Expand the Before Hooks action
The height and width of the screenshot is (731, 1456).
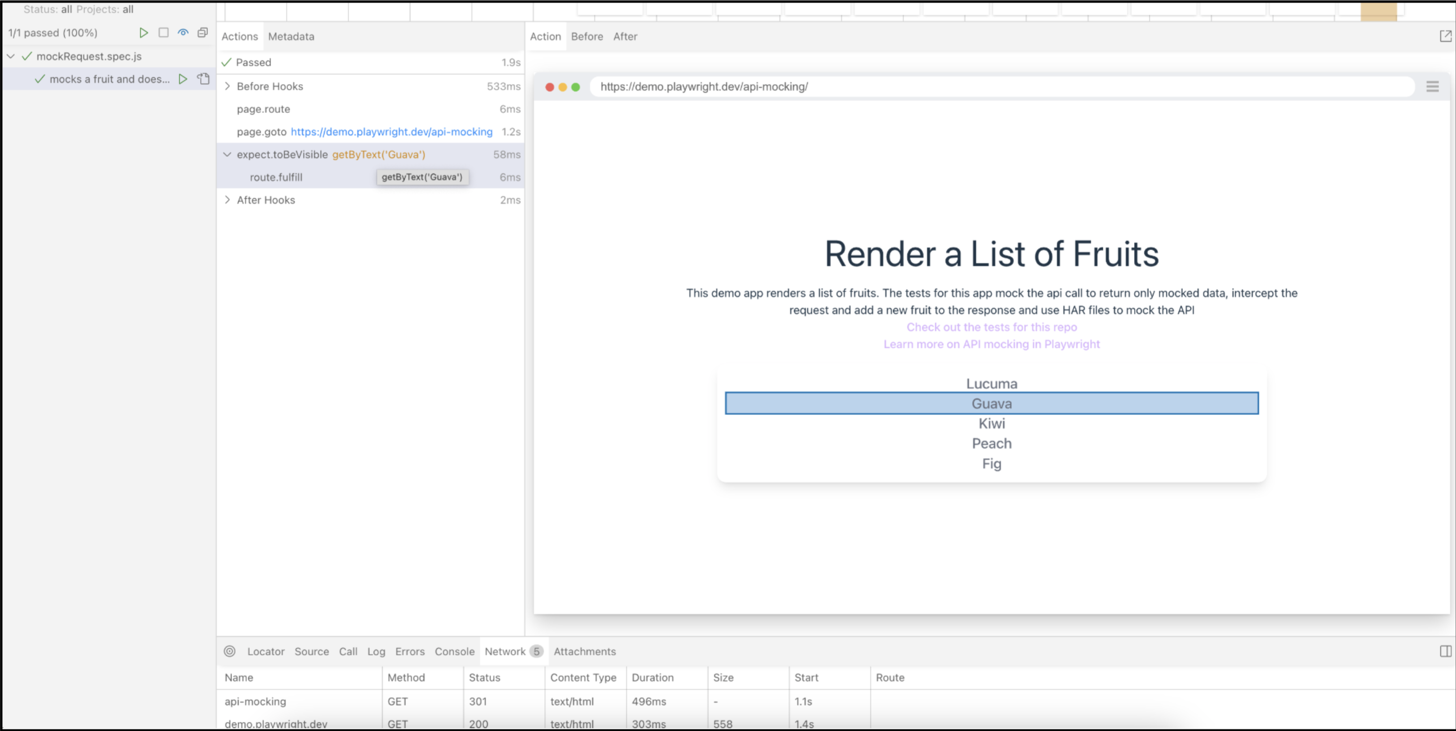point(227,86)
